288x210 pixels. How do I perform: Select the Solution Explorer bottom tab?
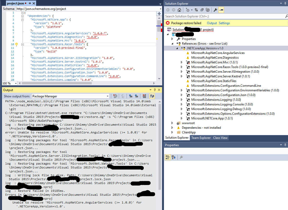177,138
